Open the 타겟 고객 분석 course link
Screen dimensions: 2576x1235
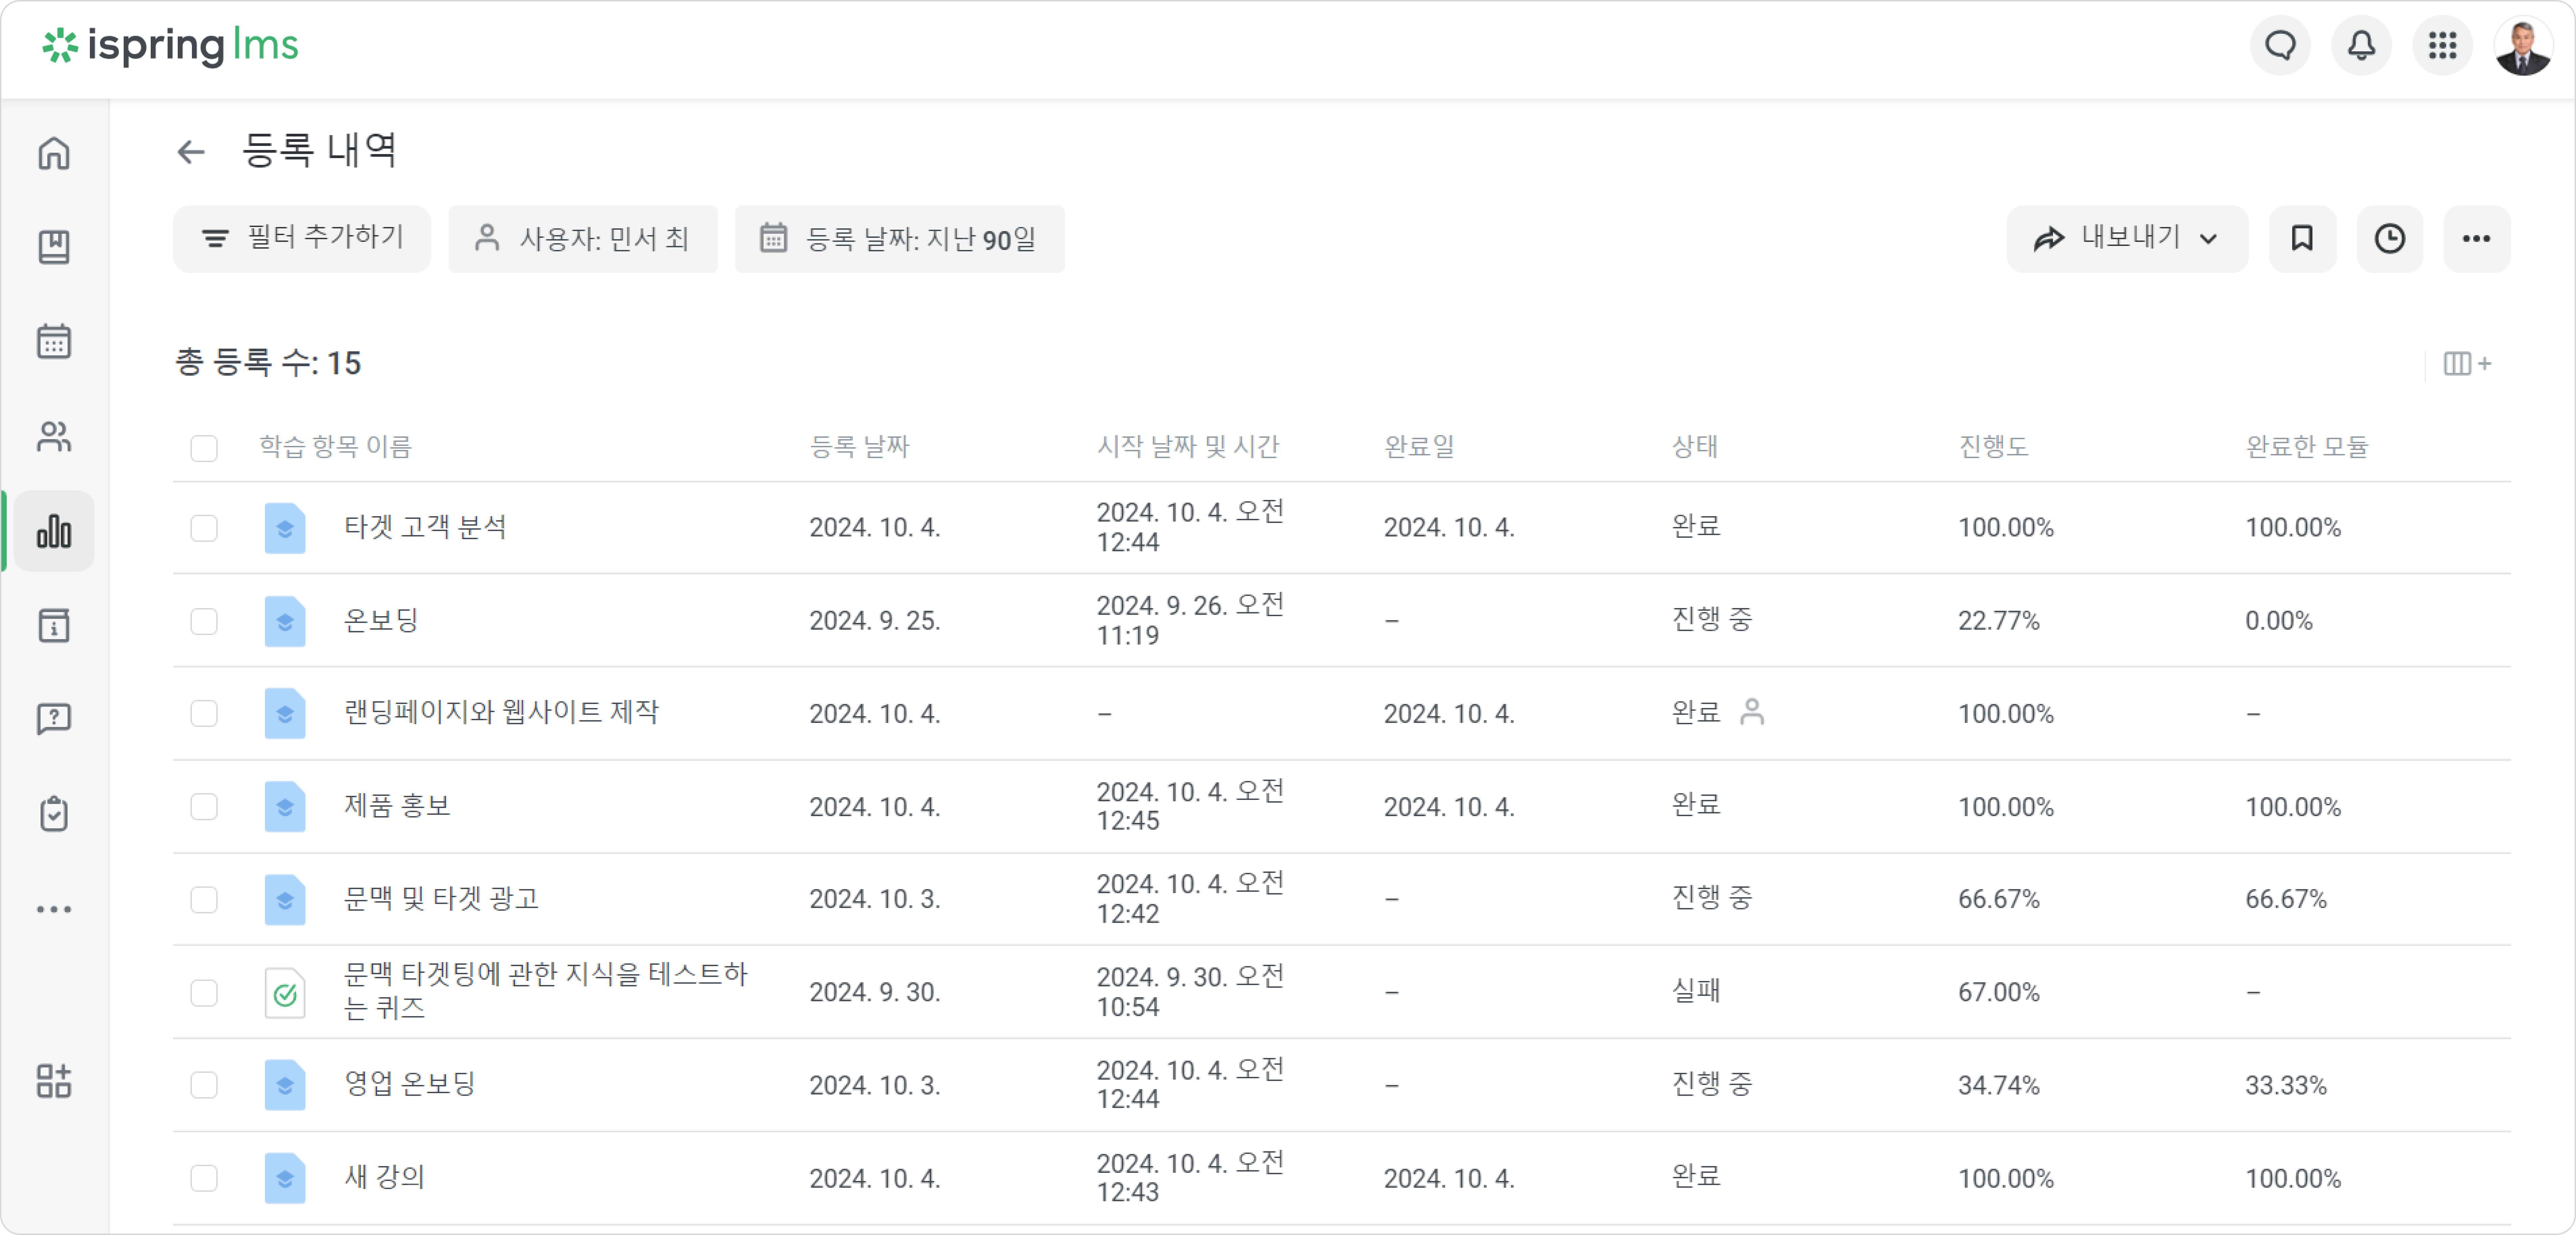pyautogui.click(x=425, y=527)
